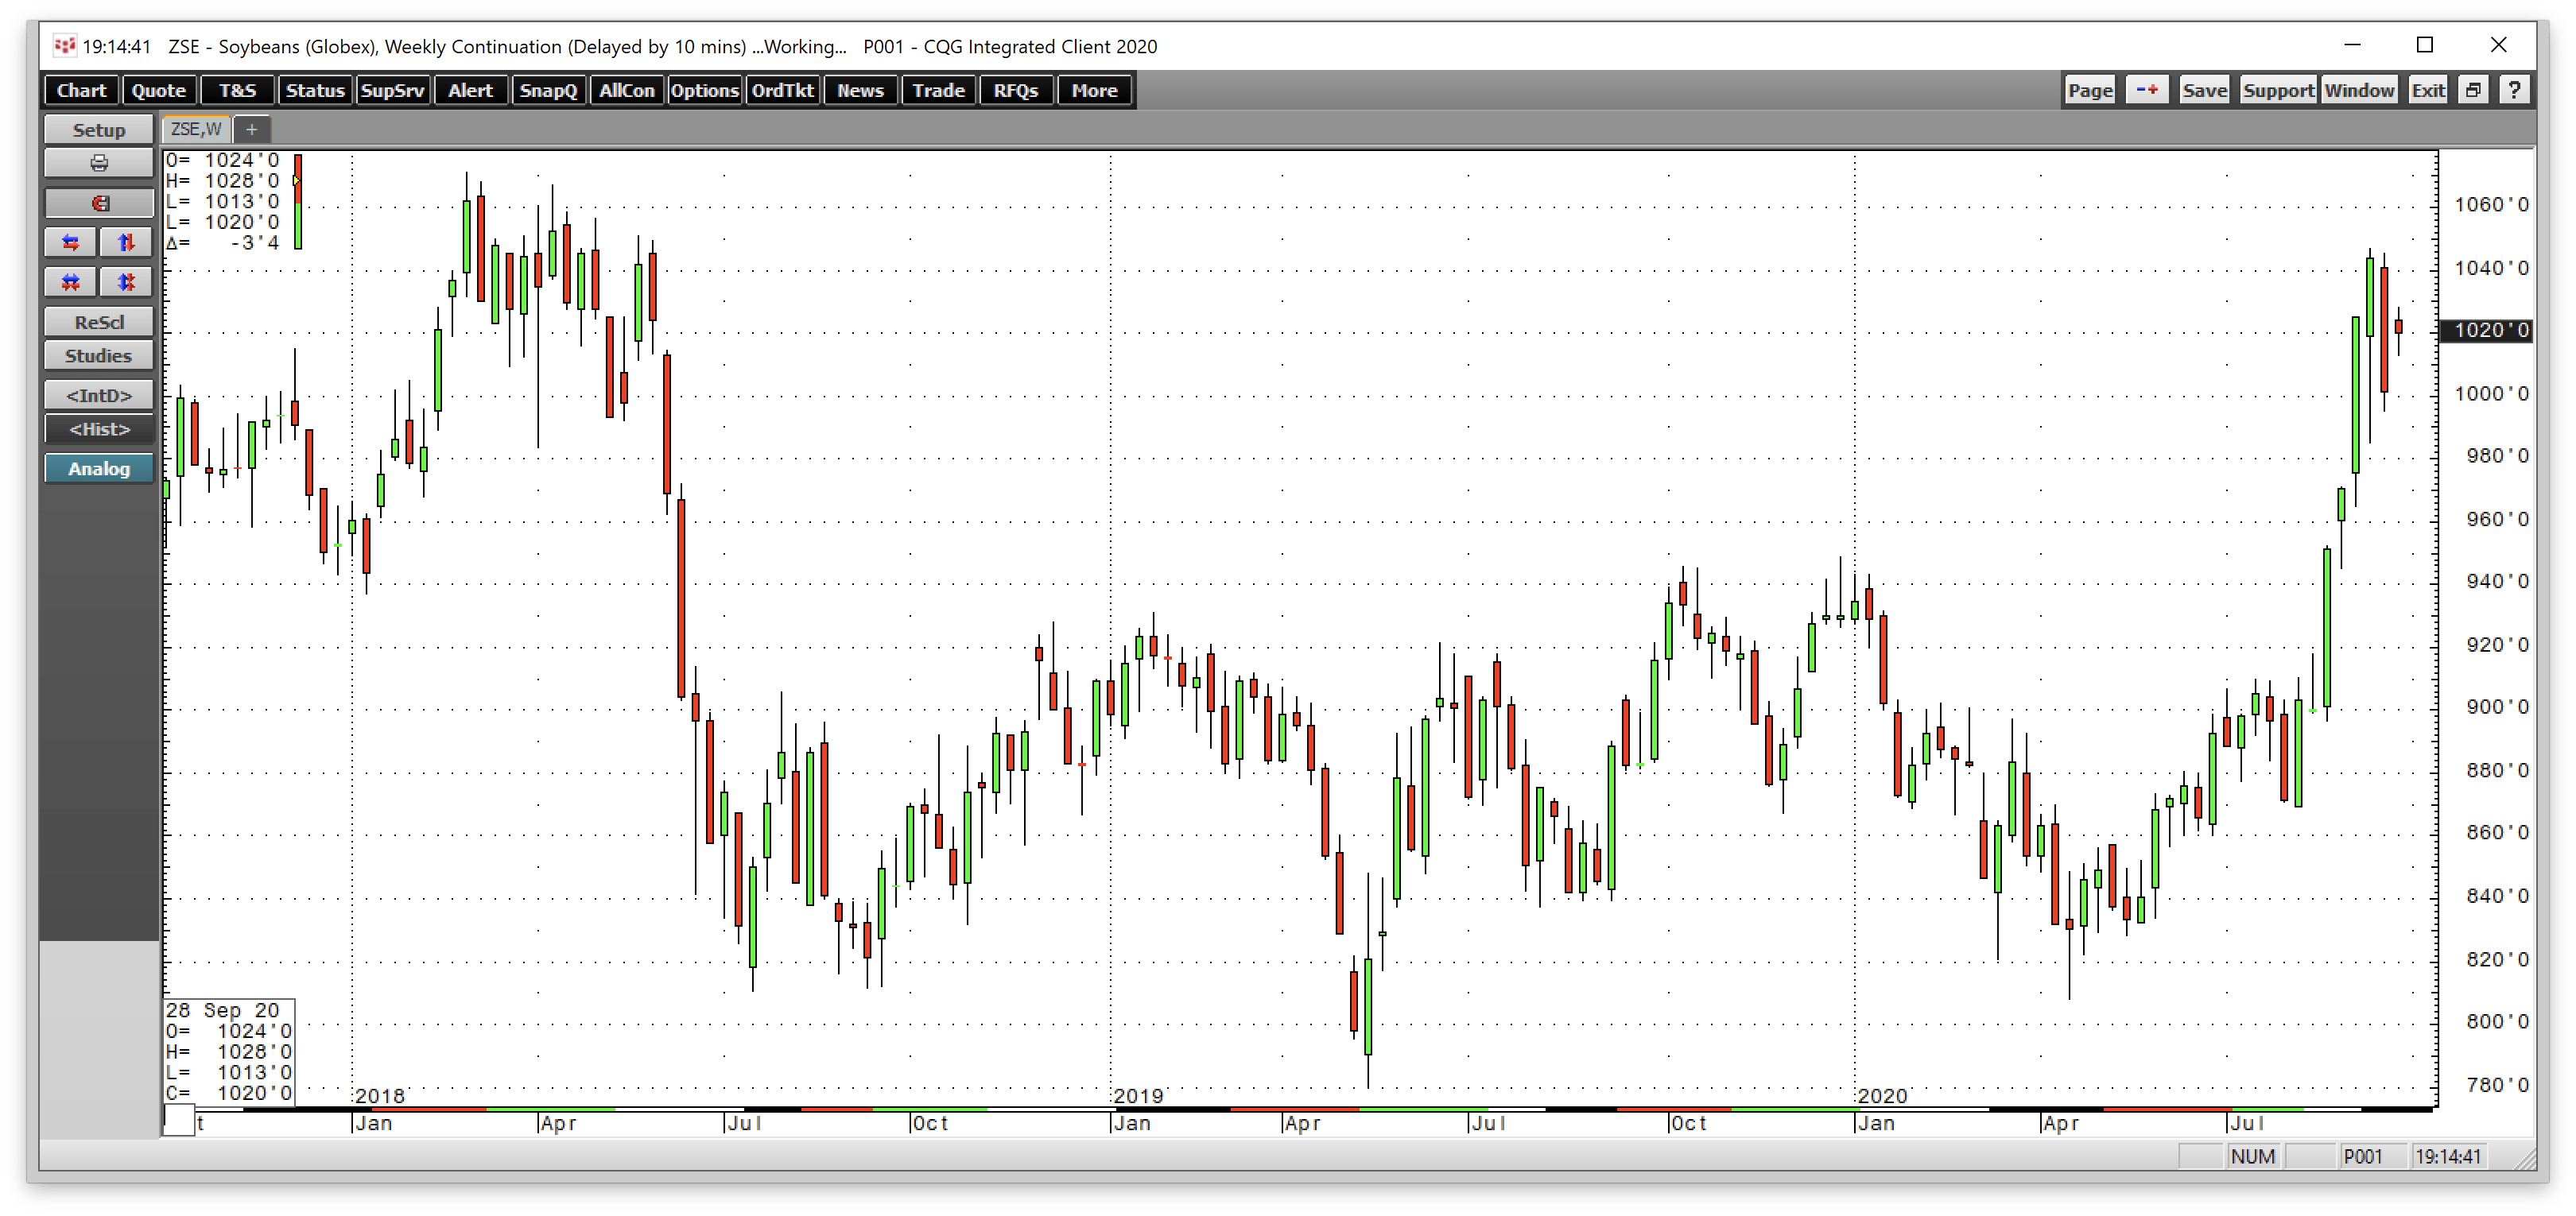Open help with the question mark icon

(x=2514, y=90)
